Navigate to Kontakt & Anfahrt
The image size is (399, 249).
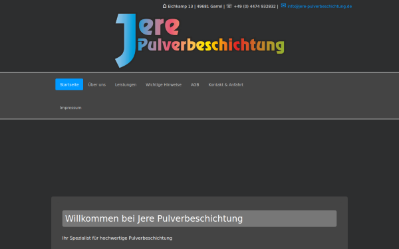click(225, 84)
